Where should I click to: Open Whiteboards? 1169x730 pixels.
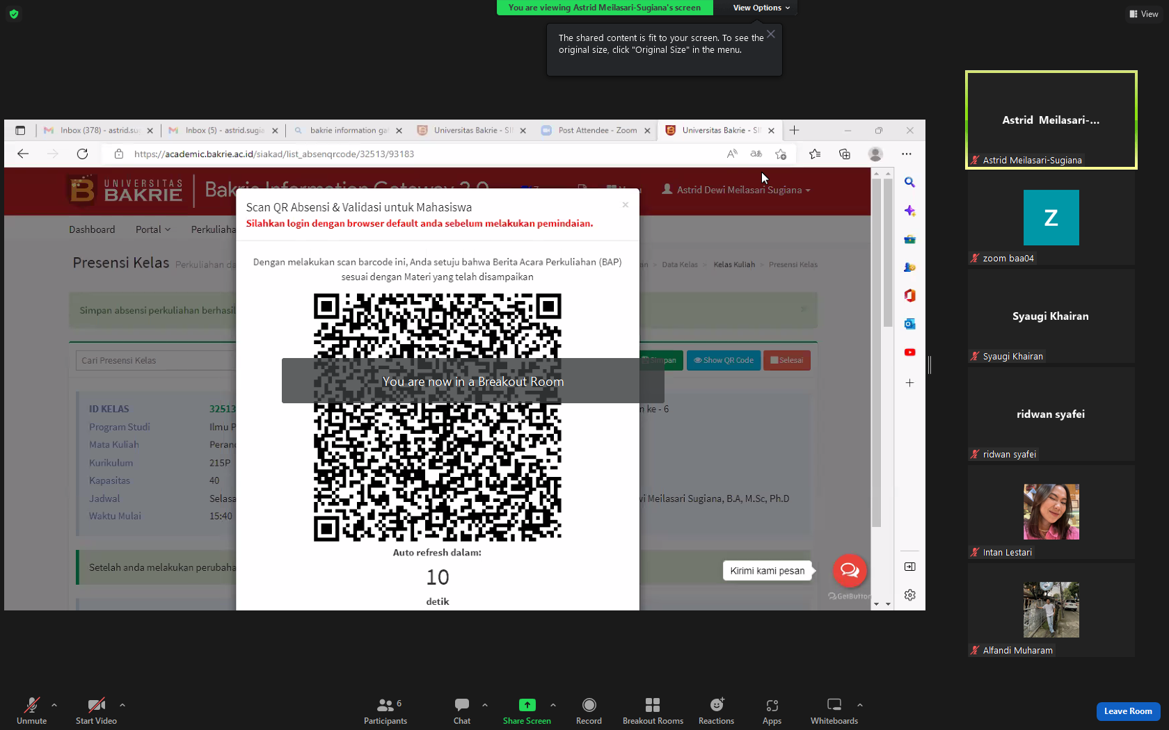[x=834, y=711]
